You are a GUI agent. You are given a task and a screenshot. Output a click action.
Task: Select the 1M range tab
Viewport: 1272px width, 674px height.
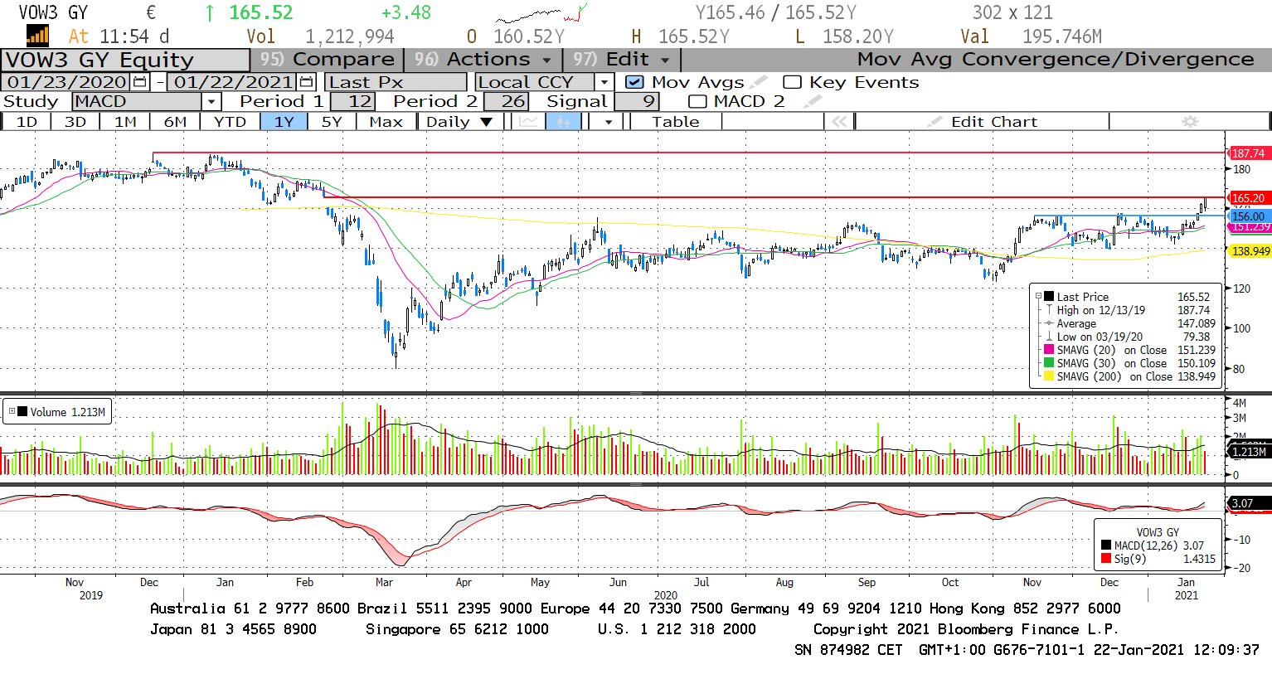tap(125, 122)
